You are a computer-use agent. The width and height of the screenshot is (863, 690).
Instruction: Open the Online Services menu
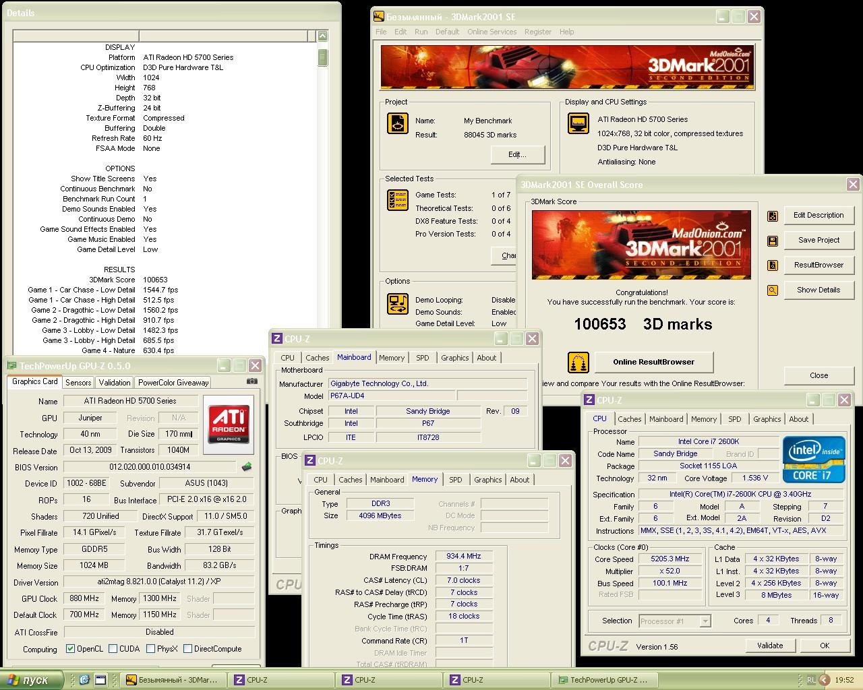(492, 32)
